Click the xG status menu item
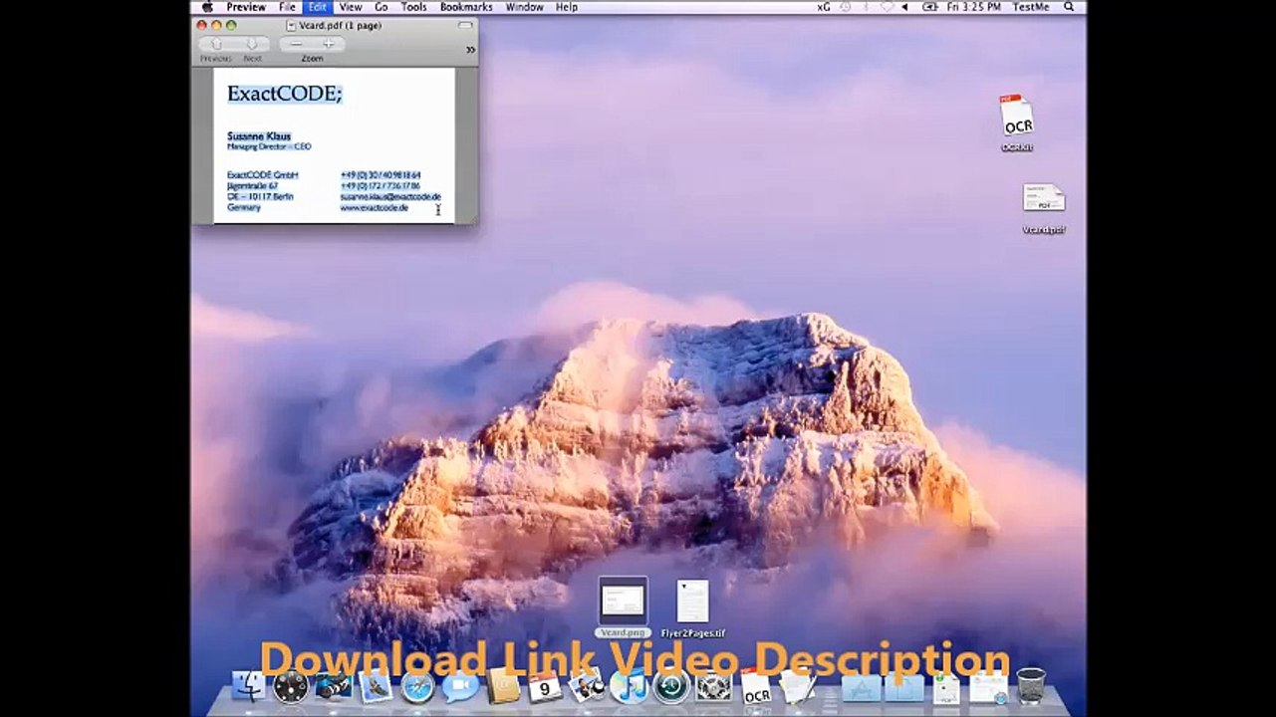The image size is (1276, 717). (824, 7)
